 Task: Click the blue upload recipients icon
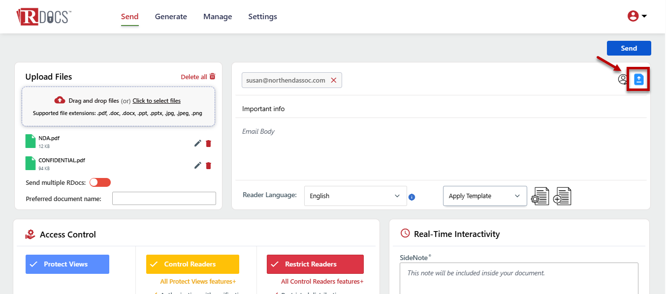tap(638, 80)
